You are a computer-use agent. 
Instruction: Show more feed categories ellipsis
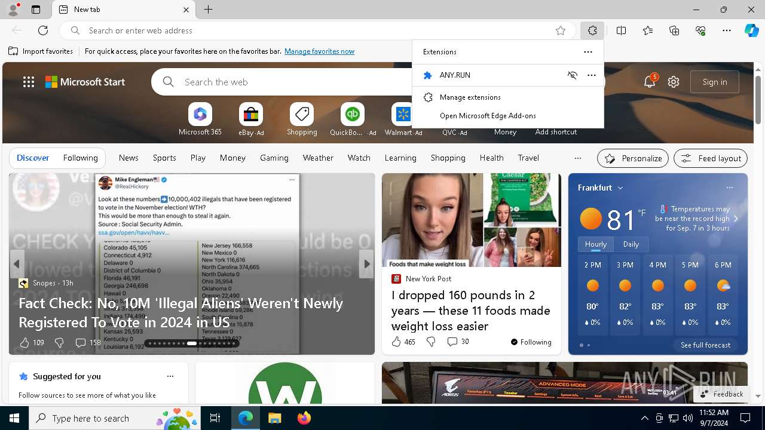point(577,158)
